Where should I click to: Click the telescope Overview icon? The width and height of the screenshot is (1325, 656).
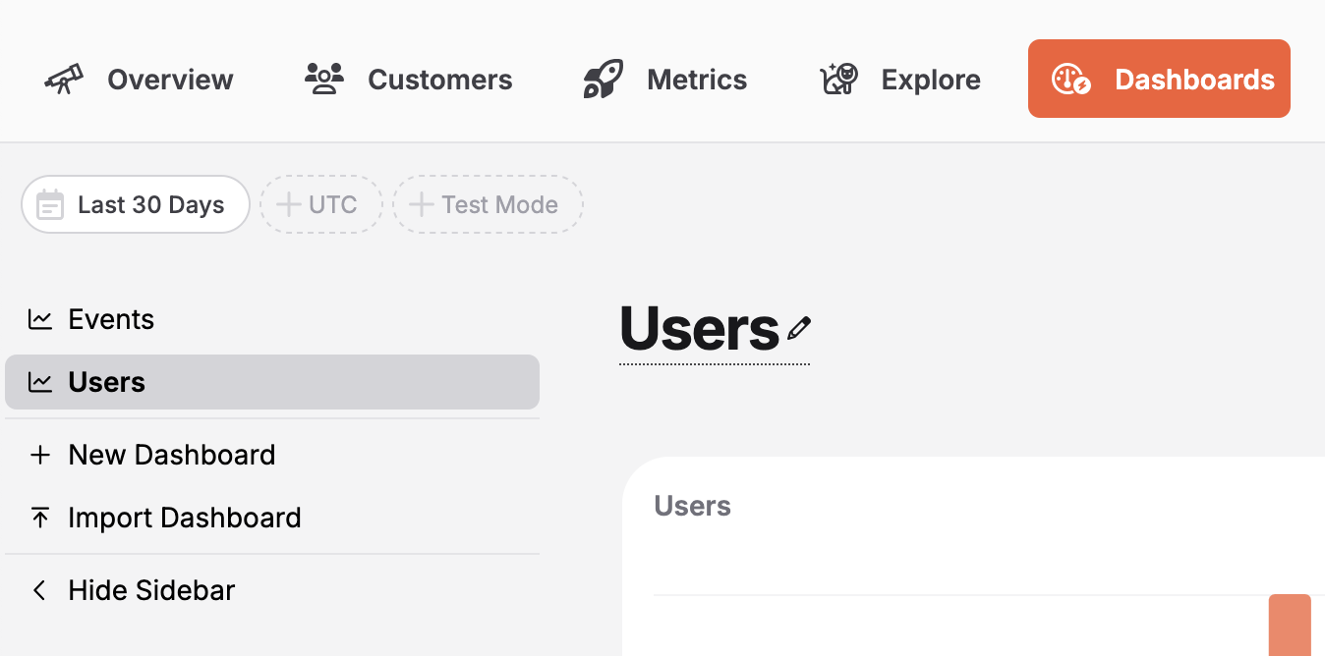(x=63, y=80)
